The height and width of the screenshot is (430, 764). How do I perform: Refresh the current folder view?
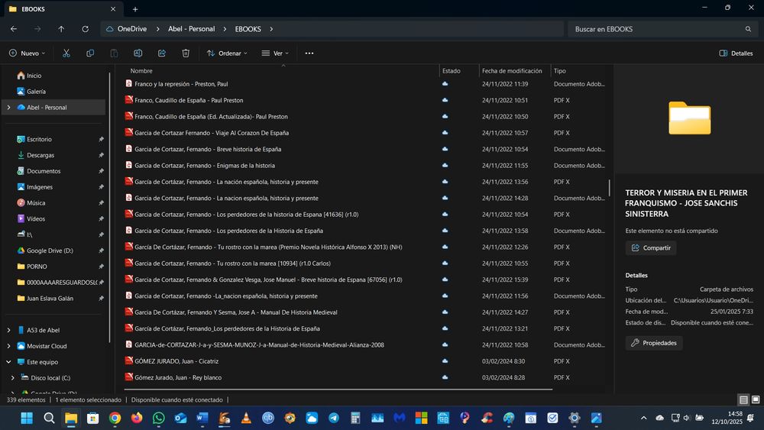click(85, 29)
